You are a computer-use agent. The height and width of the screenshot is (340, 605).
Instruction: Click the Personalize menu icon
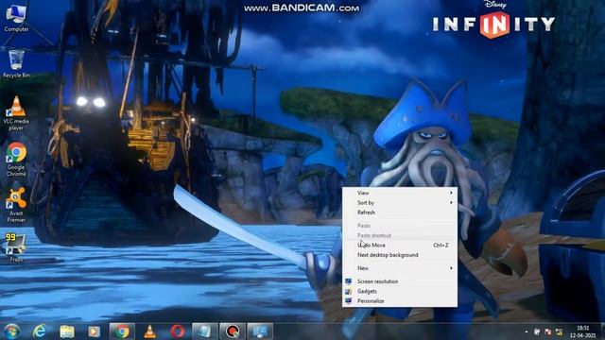(349, 301)
